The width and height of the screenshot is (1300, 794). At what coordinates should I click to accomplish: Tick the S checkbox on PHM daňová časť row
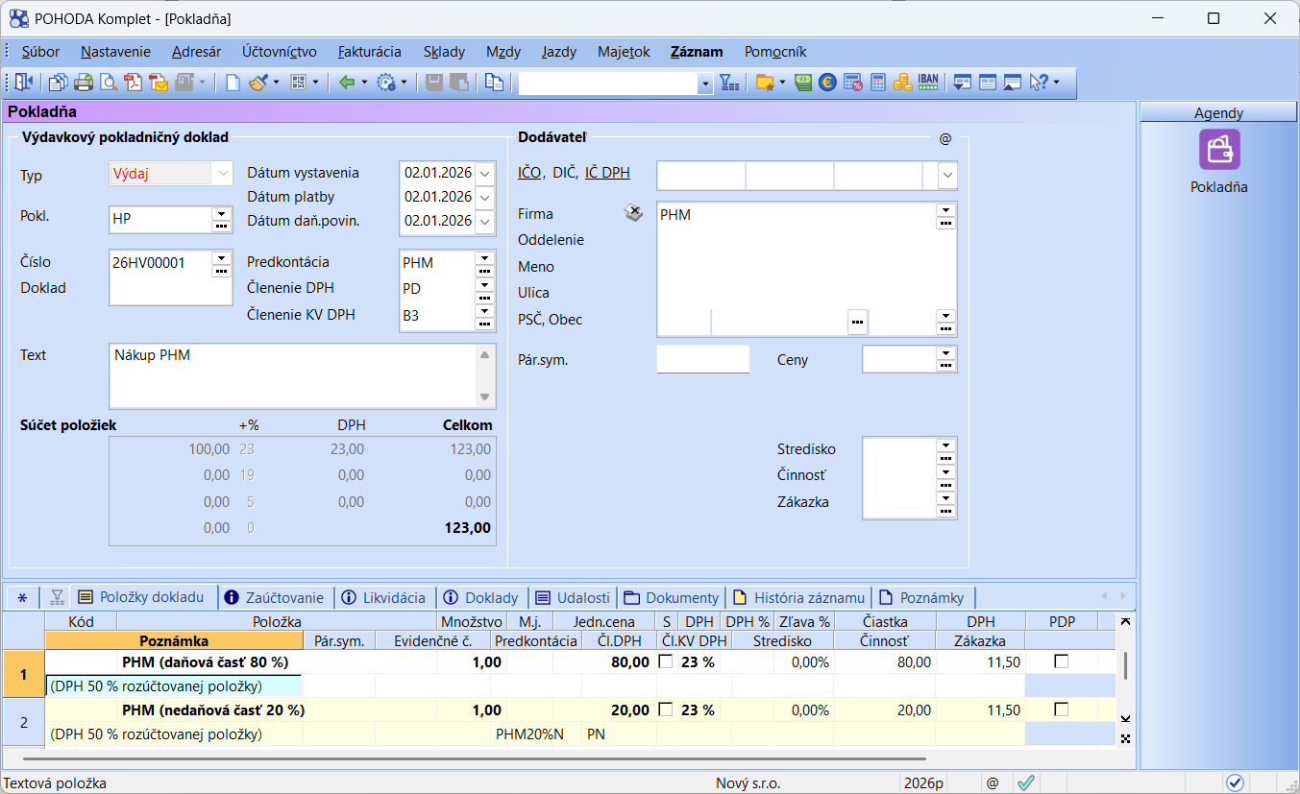pyautogui.click(x=666, y=662)
